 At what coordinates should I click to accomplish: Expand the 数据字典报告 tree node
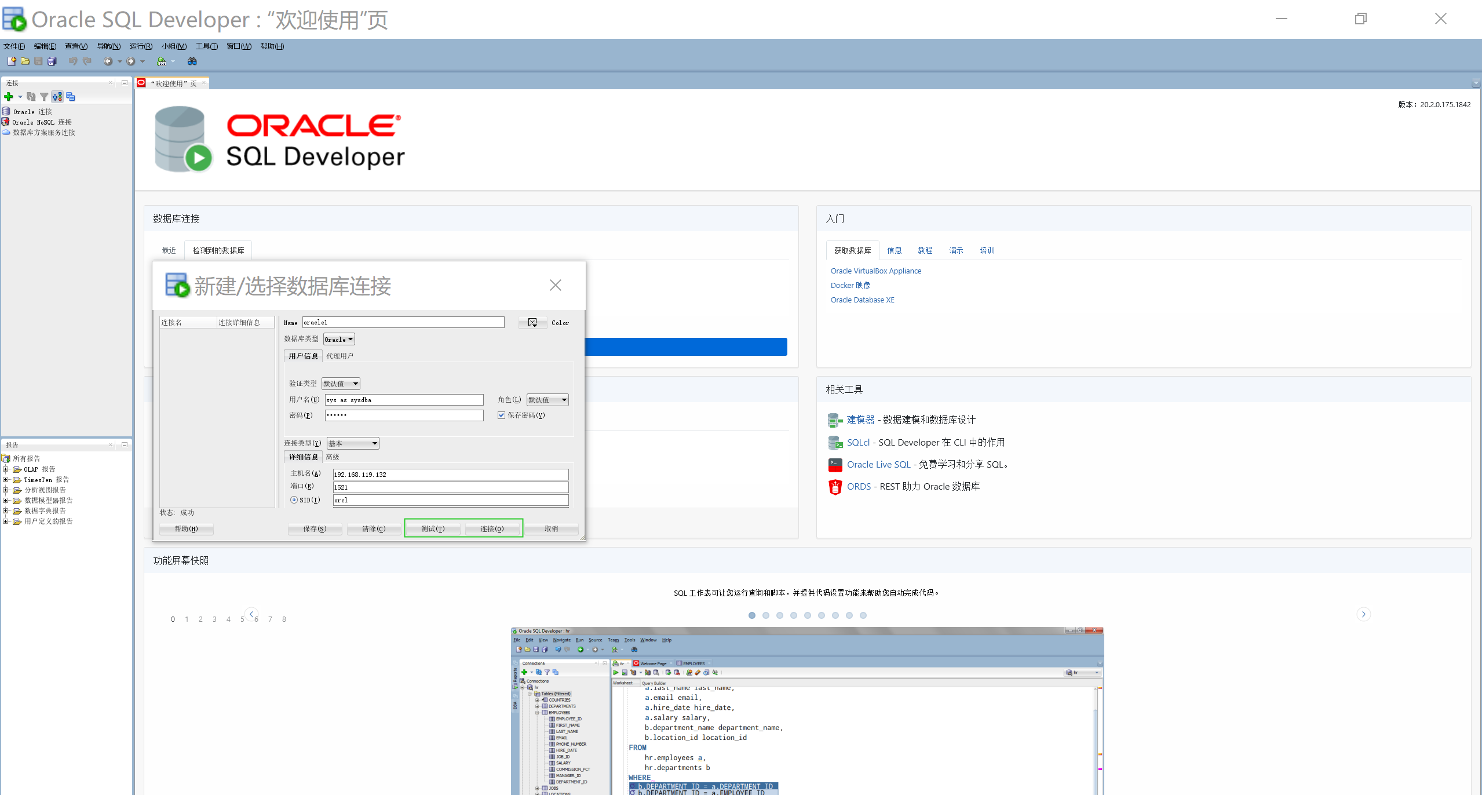(6, 511)
